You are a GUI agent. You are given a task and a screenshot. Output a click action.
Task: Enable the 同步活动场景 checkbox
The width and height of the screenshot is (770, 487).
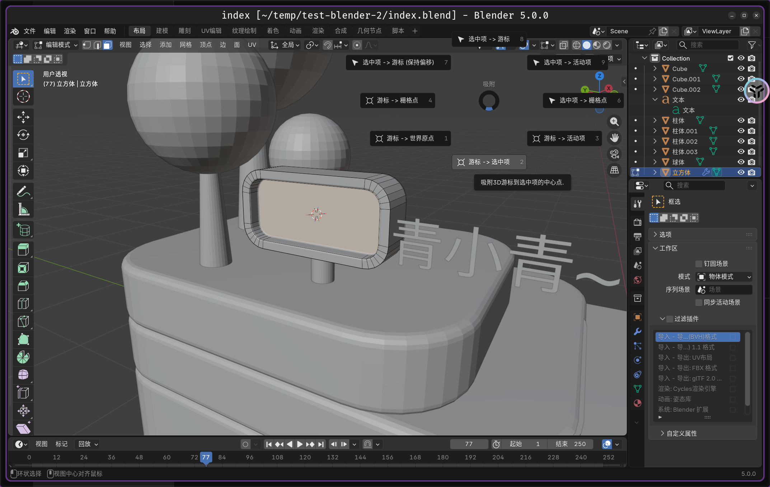[x=698, y=302]
